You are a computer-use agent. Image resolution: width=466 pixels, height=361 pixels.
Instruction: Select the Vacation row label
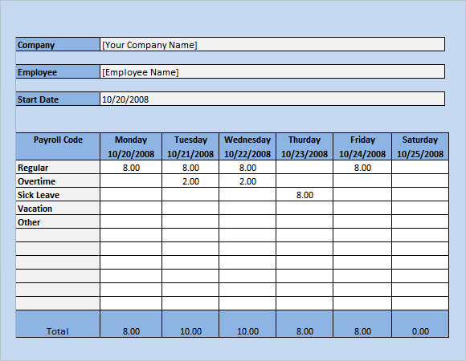(58, 209)
